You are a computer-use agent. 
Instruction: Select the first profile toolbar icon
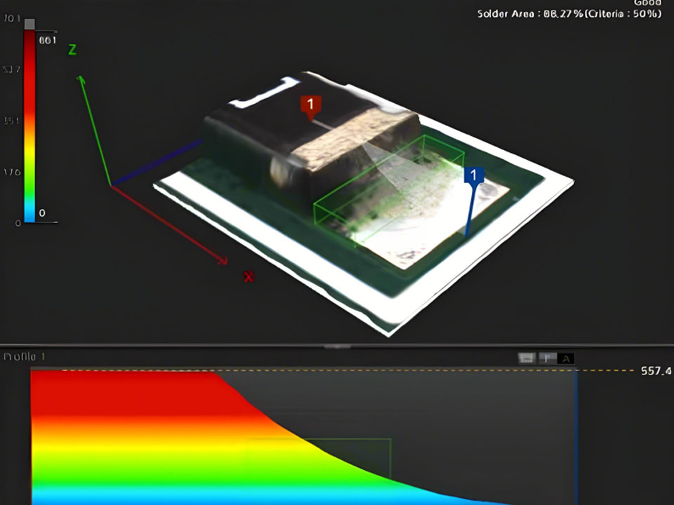[526, 358]
